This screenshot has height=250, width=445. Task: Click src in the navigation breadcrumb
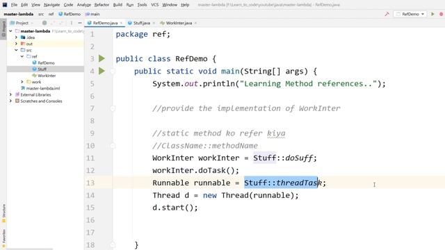[x=41, y=14]
